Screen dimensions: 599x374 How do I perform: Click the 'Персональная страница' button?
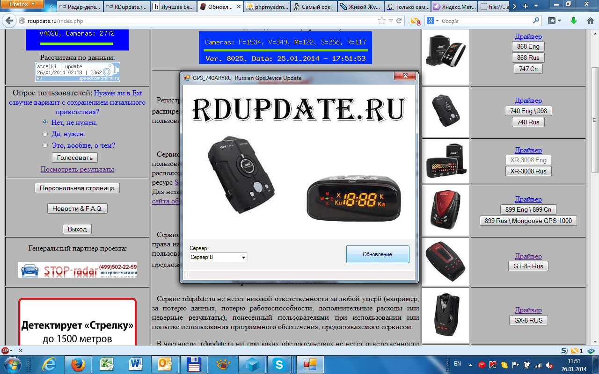(x=77, y=188)
